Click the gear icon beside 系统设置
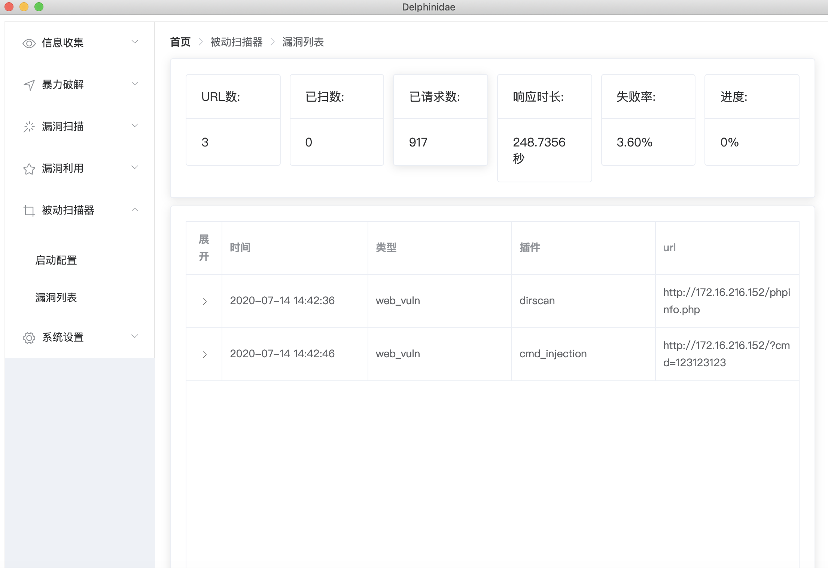 click(29, 338)
